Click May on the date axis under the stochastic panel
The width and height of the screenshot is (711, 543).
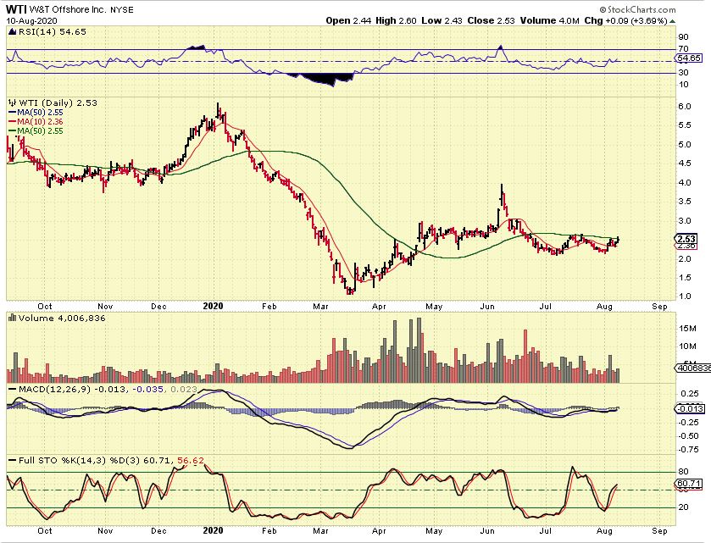(434, 531)
